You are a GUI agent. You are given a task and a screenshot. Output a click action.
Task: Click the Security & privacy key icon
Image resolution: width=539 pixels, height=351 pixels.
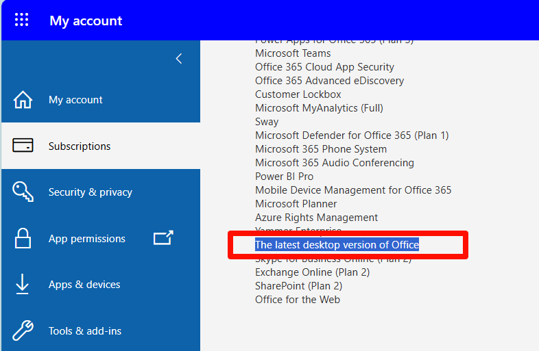tap(23, 192)
